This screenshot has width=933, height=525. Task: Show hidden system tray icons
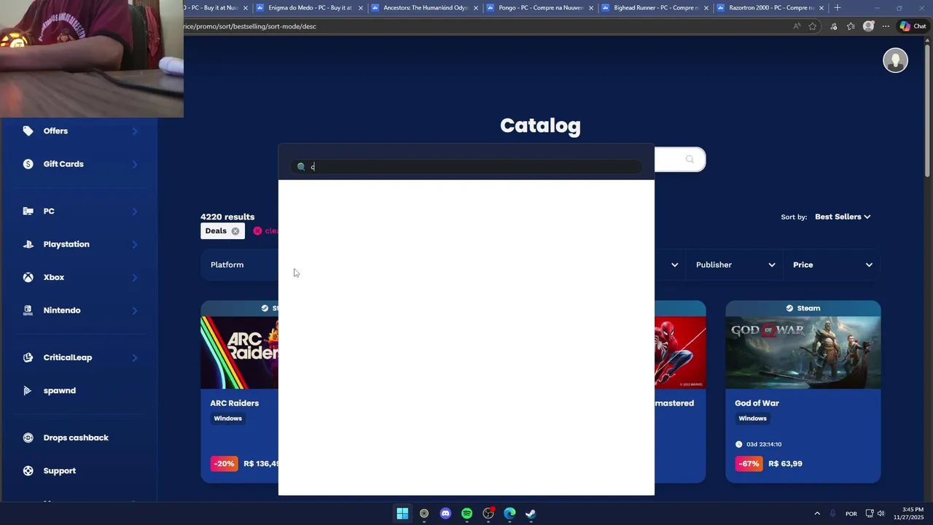[817, 513]
